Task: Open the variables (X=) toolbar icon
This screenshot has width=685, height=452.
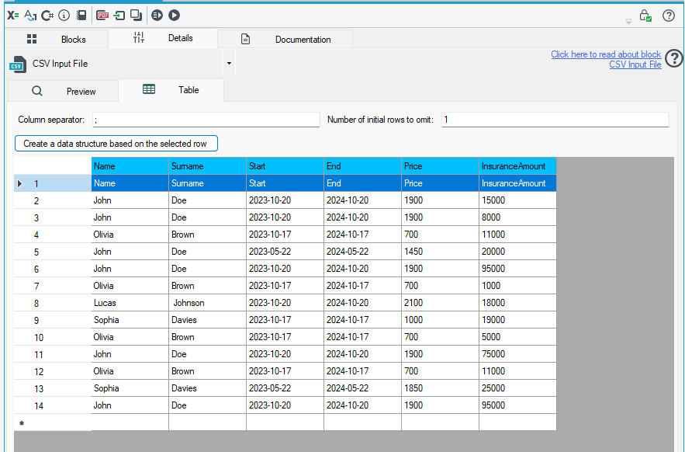Action: [12, 16]
